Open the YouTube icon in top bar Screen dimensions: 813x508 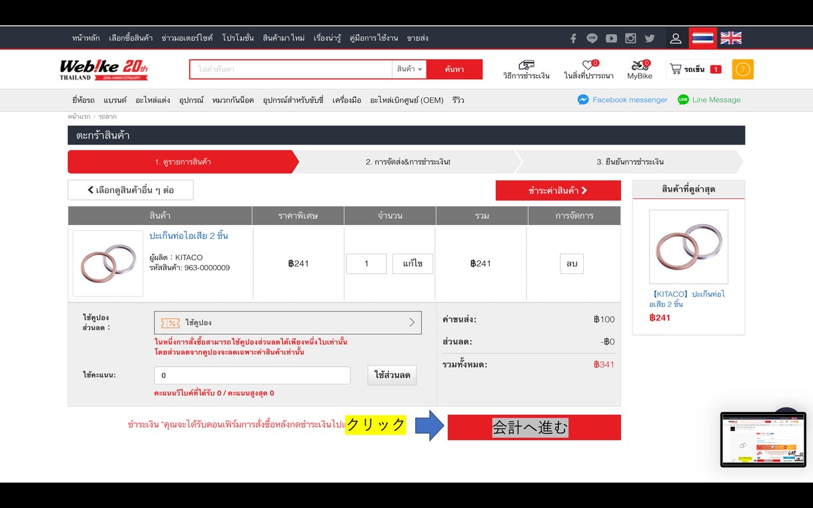click(611, 39)
